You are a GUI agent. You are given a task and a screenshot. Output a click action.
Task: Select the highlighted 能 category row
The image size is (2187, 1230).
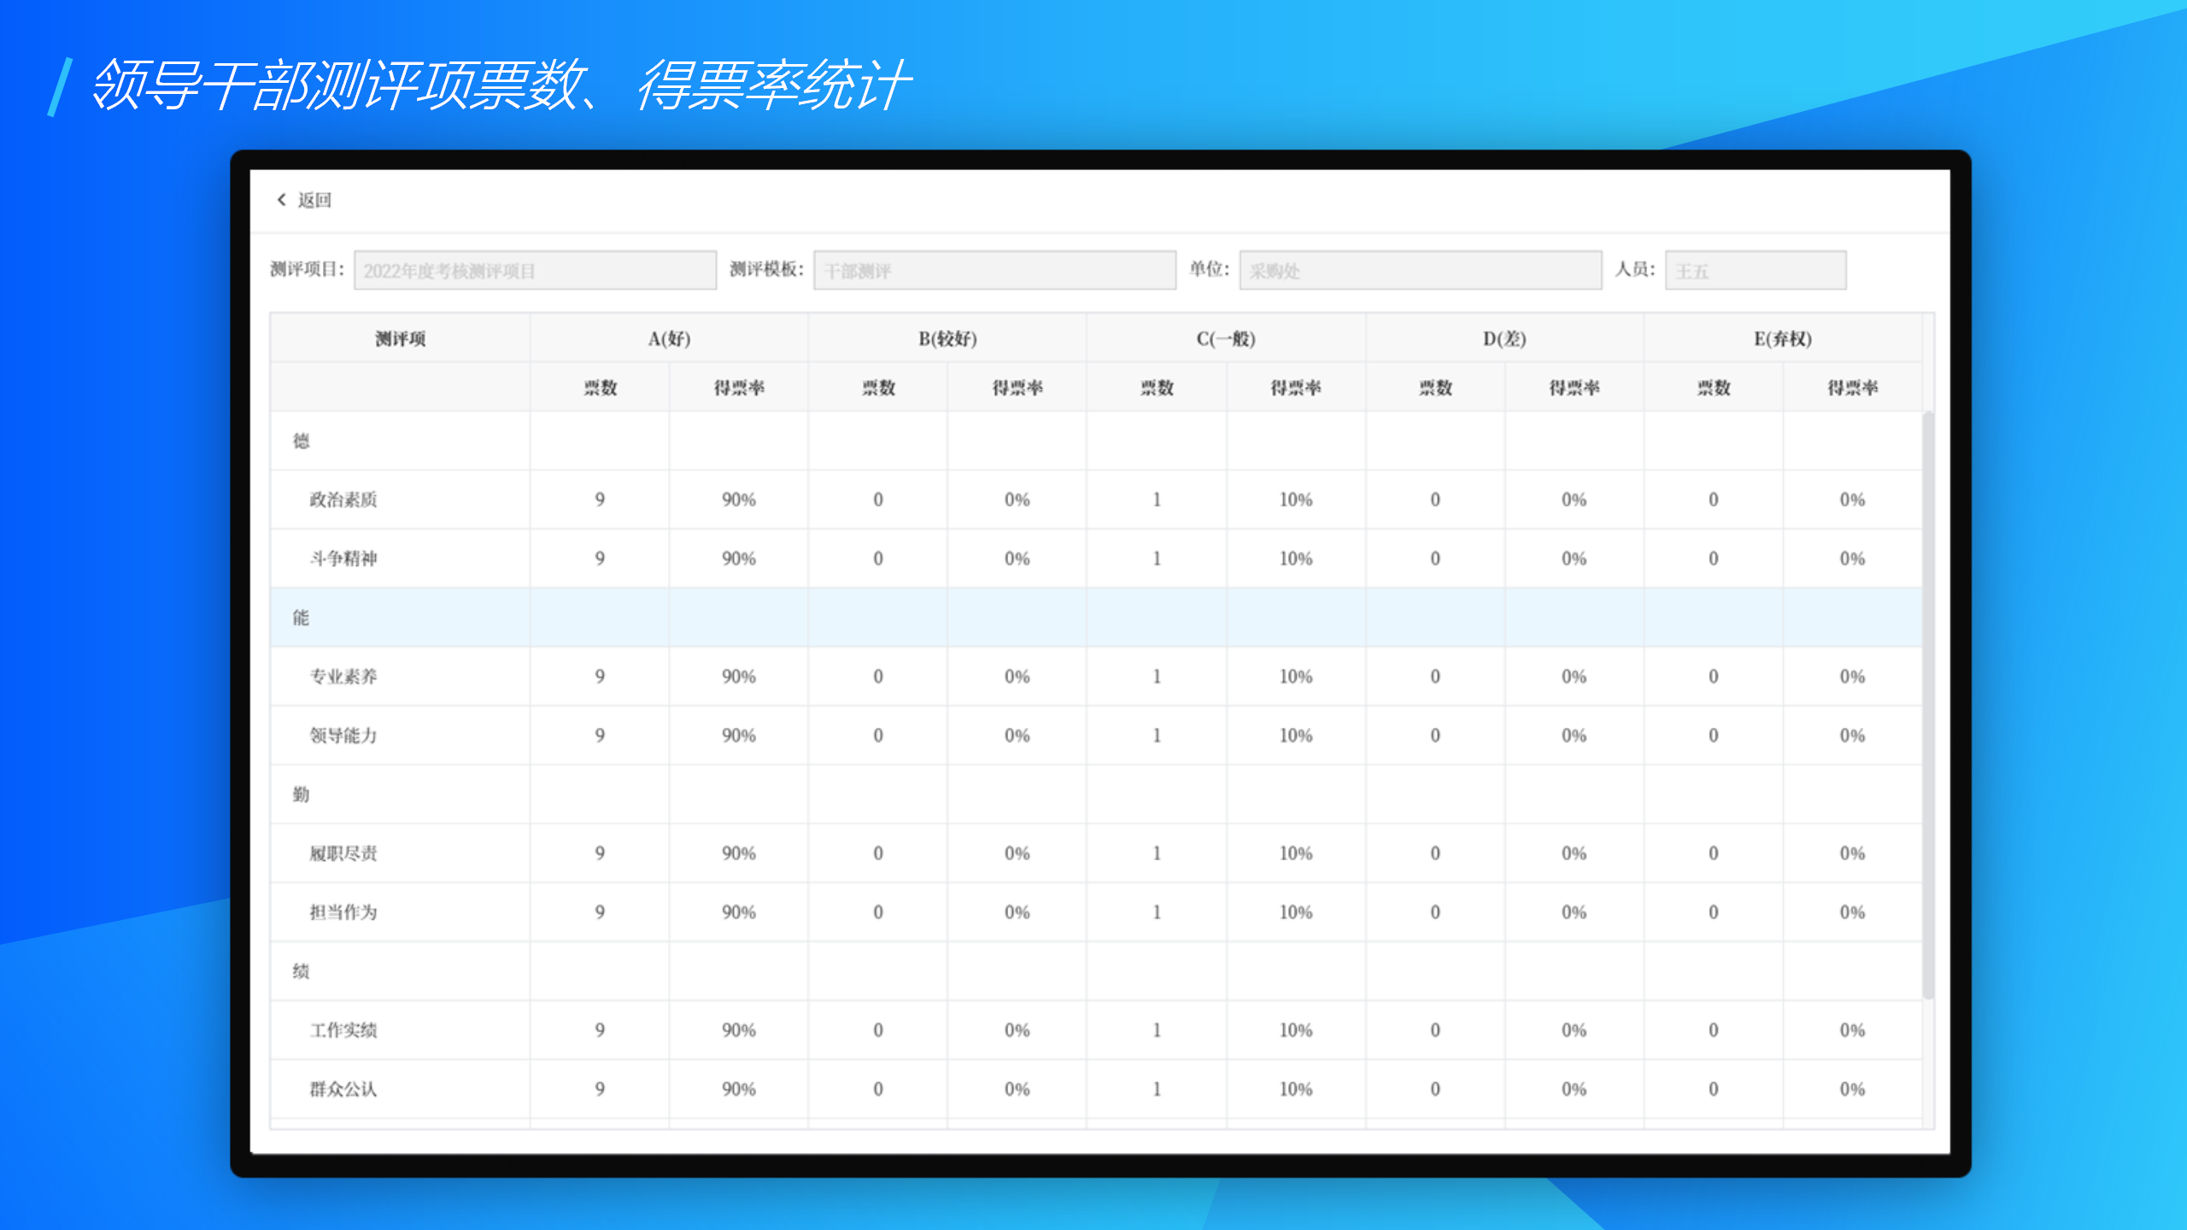click(x=301, y=618)
